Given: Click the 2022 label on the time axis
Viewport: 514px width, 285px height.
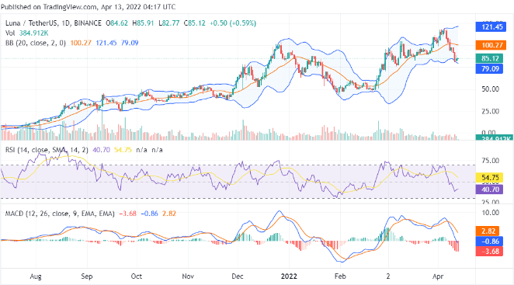Looking at the screenshot, I should tap(289, 276).
